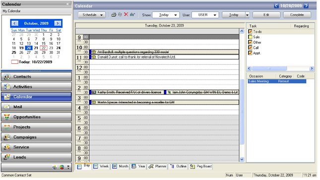Click the schedule vertical scrollbar thumb
Viewport: 320px width, 180px height.
point(242,111)
